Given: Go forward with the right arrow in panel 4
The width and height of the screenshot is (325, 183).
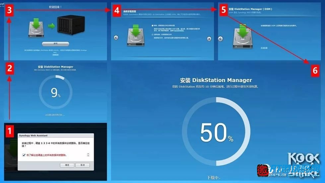Looking at the screenshot, I should pos(209,39).
